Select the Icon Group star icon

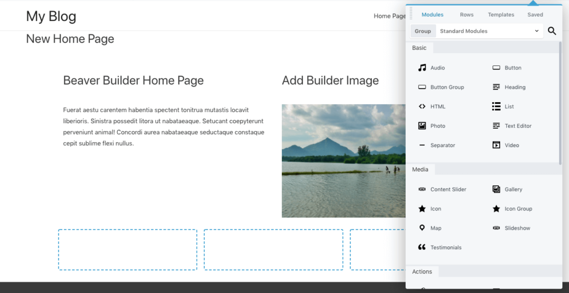(496, 209)
